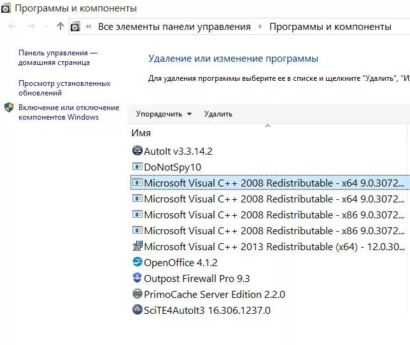Select PrimoCache Server Edition 2.2.0 entry
410x345 pixels.
tap(208, 294)
